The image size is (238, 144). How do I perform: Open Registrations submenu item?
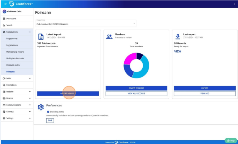[17, 45]
